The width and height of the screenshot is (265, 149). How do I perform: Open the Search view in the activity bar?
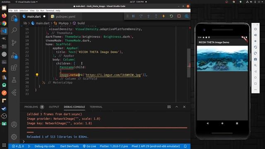point(14,30)
